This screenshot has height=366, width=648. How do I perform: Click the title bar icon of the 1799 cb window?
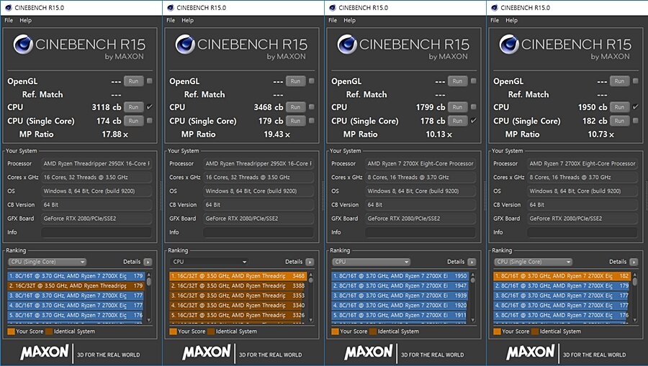click(x=332, y=7)
